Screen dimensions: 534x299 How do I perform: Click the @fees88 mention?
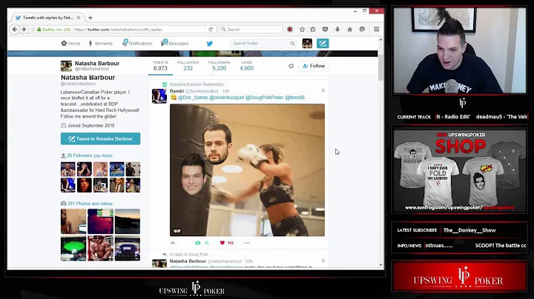(295, 98)
